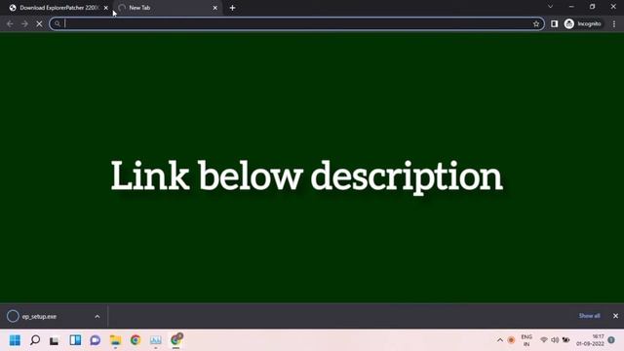Open Windows Search from taskbar
The height and width of the screenshot is (351, 624).
point(35,340)
